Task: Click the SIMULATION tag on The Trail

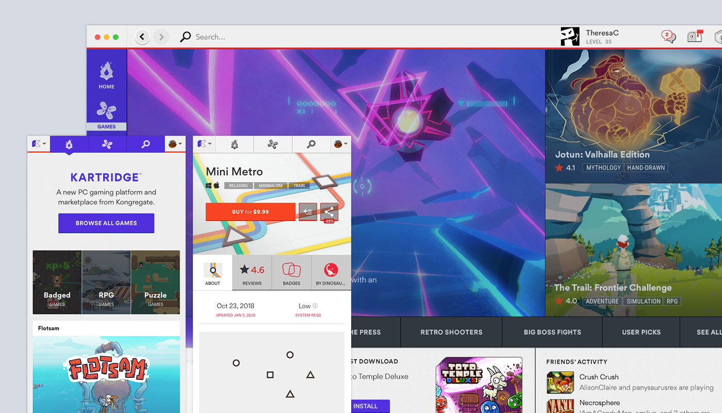Action: pyautogui.click(x=644, y=301)
